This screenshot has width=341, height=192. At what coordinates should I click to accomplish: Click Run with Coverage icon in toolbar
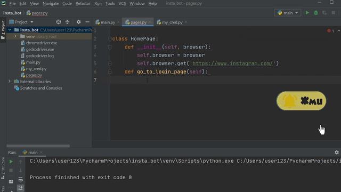coord(324,13)
